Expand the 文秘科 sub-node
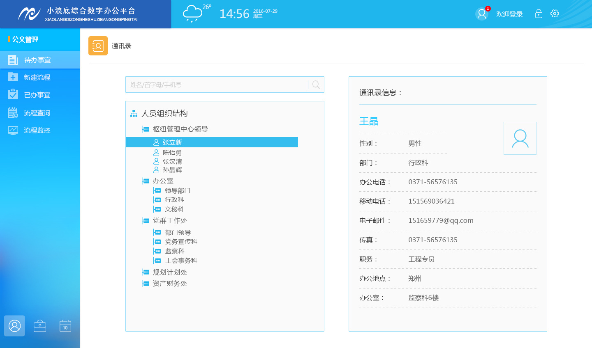This screenshot has height=348, width=592. pyautogui.click(x=157, y=209)
